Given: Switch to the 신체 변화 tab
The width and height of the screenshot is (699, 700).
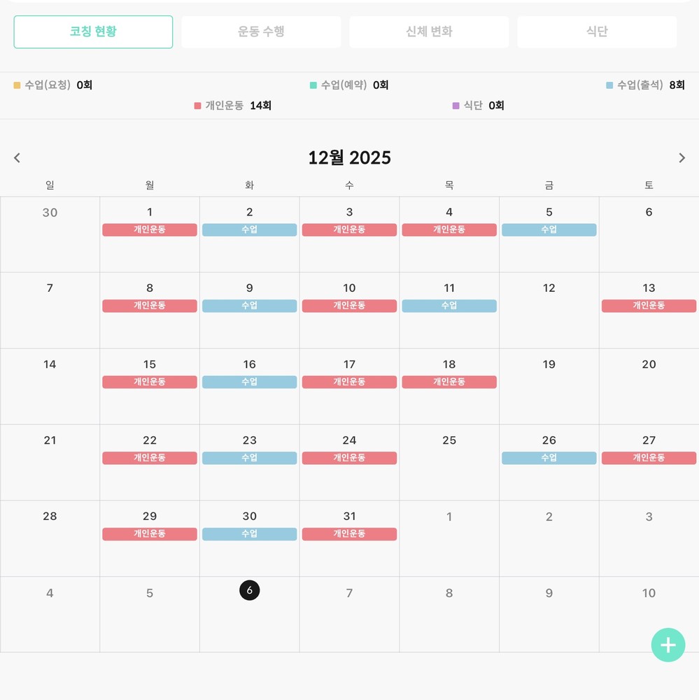Looking at the screenshot, I should tap(429, 32).
